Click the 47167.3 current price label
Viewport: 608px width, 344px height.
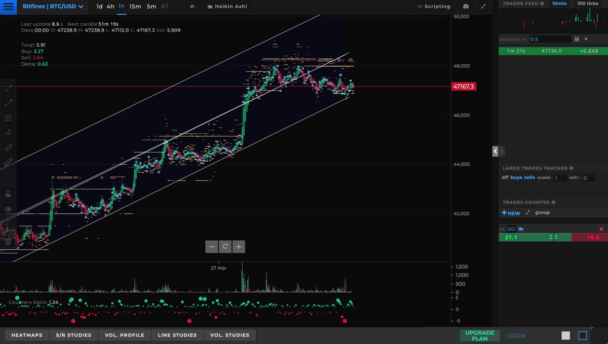pyautogui.click(x=464, y=87)
